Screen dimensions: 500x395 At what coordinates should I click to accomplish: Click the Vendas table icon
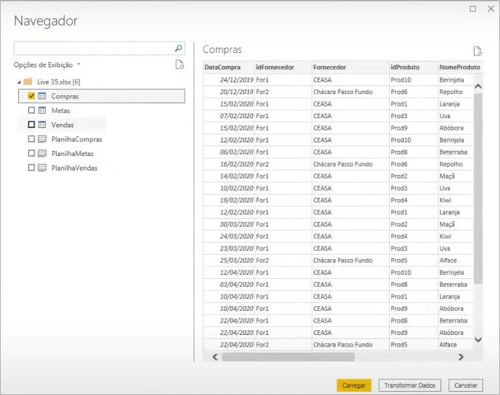[42, 125]
